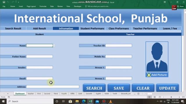
Task: Select the Infromation navigation button
Action: click(x=66, y=29)
